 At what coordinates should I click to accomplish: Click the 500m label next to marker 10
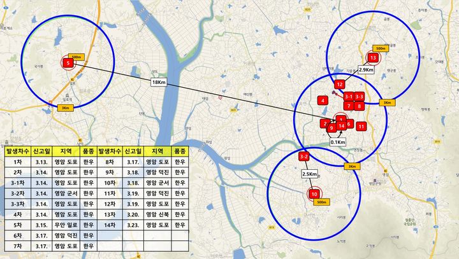pyautogui.click(x=321, y=202)
